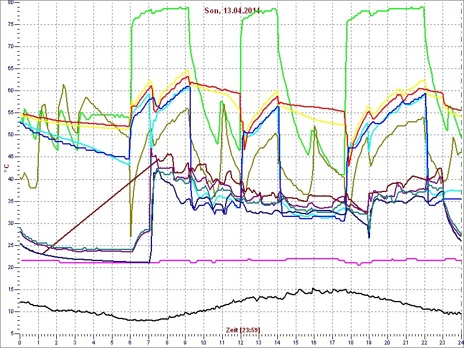The width and height of the screenshot is (464, 348).
Task: Click the '°C' temperature axis unit label
Action: (x=6, y=168)
